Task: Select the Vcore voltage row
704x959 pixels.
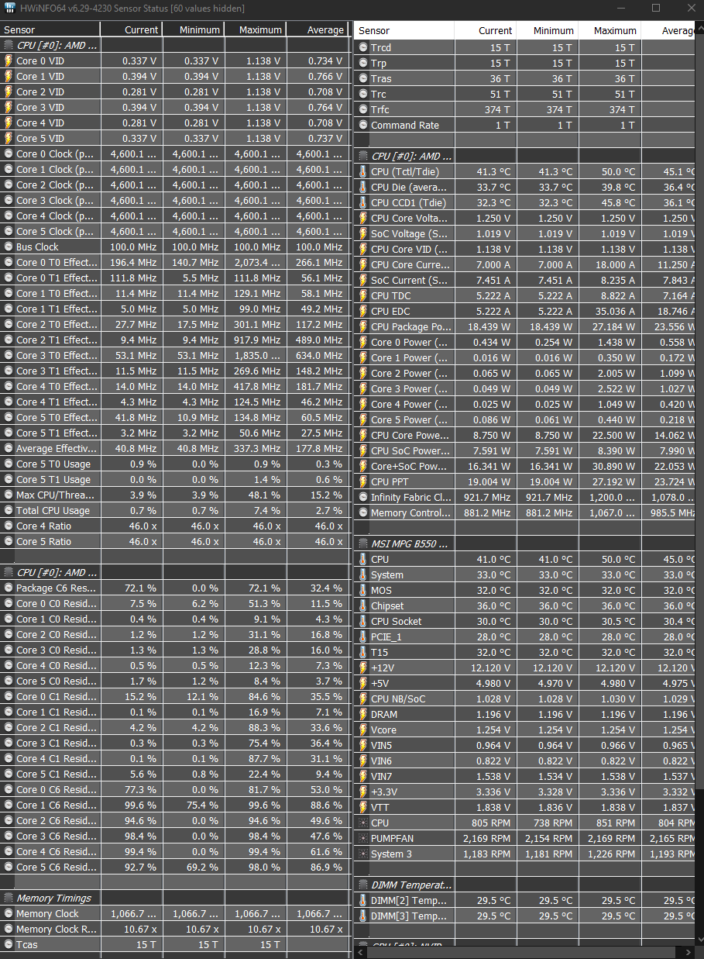Action: (x=525, y=730)
